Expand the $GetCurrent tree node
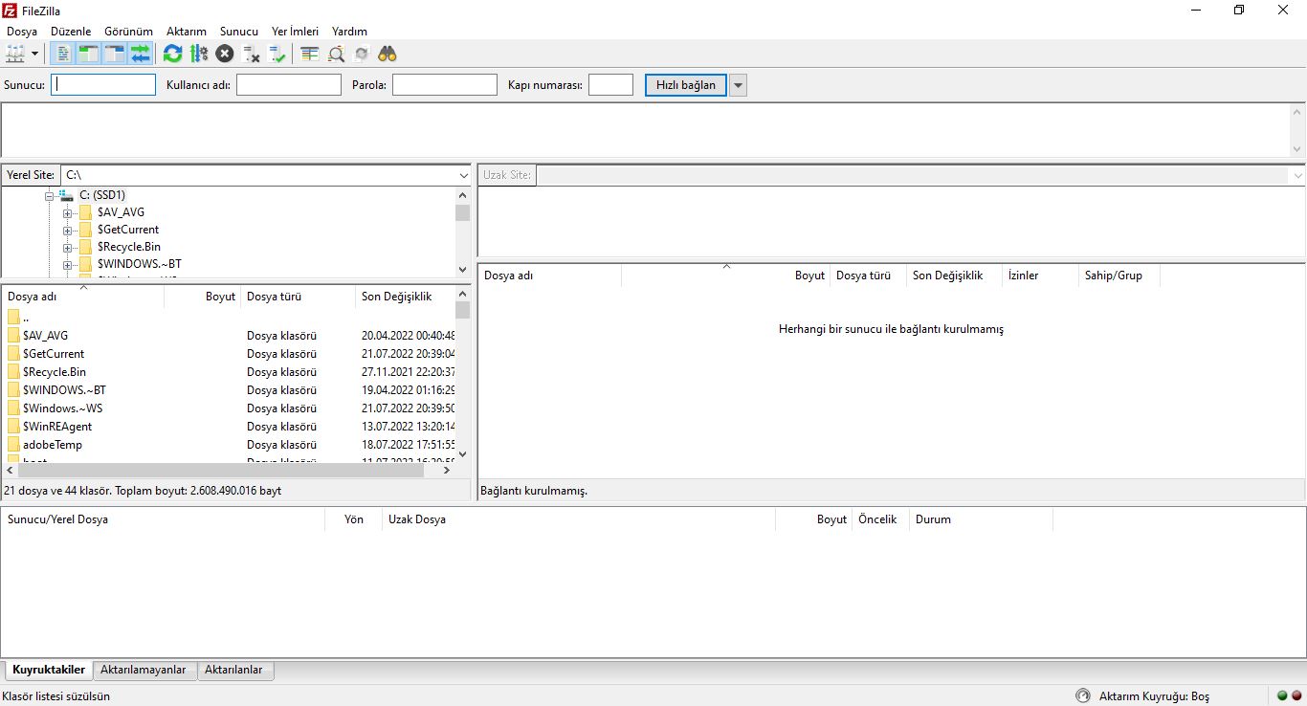The image size is (1307, 706). click(68, 230)
